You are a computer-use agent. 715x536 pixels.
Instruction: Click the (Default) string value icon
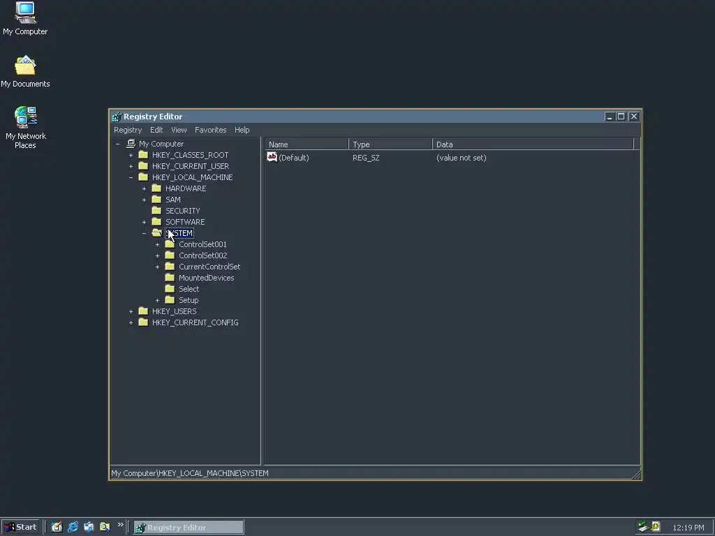coord(272,157)
